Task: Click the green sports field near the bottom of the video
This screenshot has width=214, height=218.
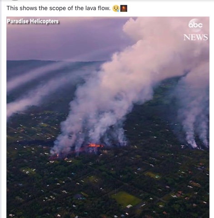Action: click(x=126, y=198)
